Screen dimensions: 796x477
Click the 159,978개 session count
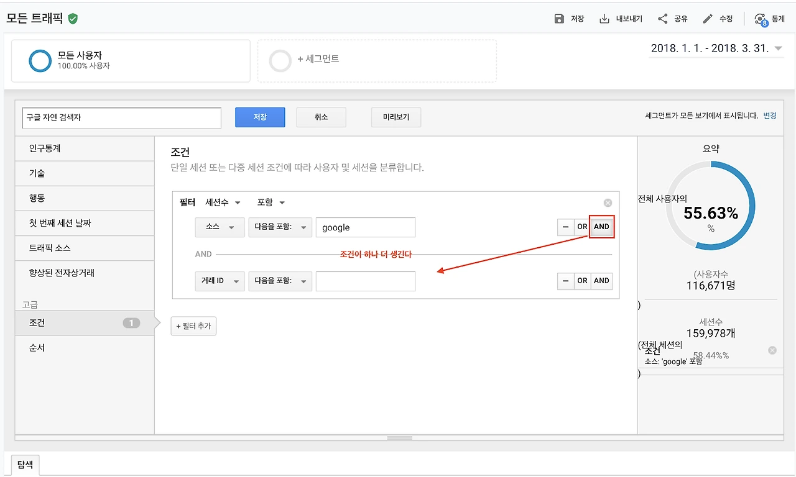tap(711, 334)
